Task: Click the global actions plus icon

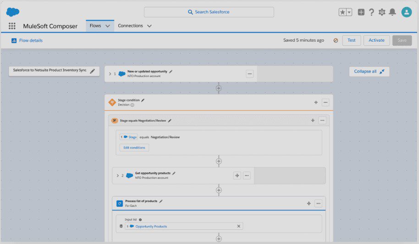Action: pyautogui.click(x=361, y=12)
